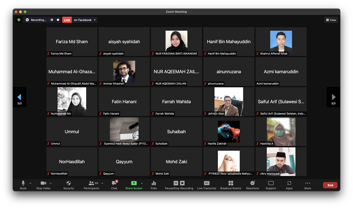Click the green encryption shield icon

19,20
